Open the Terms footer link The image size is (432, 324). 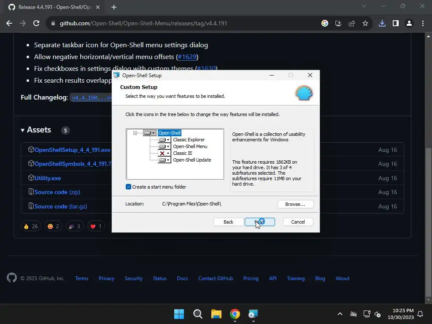click(x=82, y=278)
